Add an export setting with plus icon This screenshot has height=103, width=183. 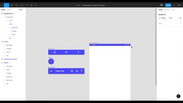point(180,23)
